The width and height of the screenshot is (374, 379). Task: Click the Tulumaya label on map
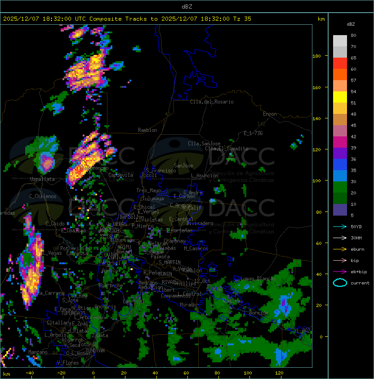click(153, 199)
